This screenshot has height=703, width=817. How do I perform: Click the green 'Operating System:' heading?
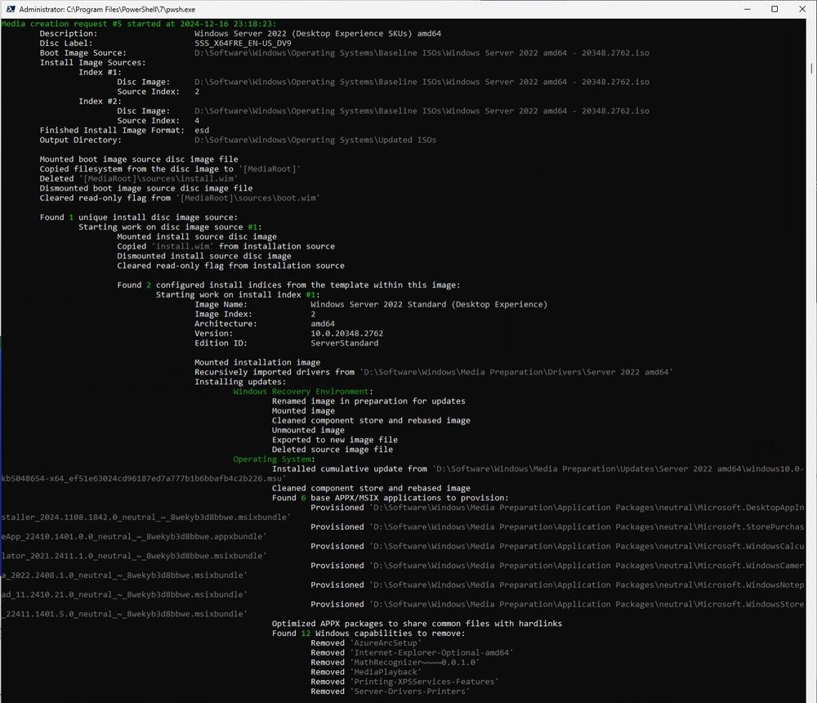(274, 459)
